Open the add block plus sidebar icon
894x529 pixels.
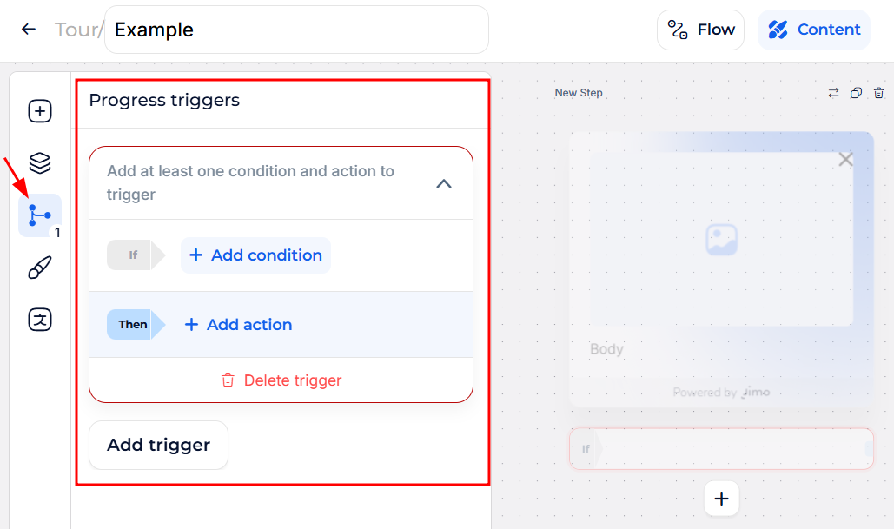40,111
